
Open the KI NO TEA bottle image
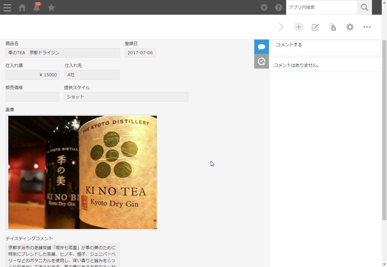(x=82, y=172)
